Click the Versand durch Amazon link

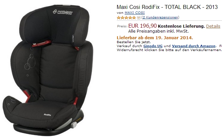pos(193,46)
